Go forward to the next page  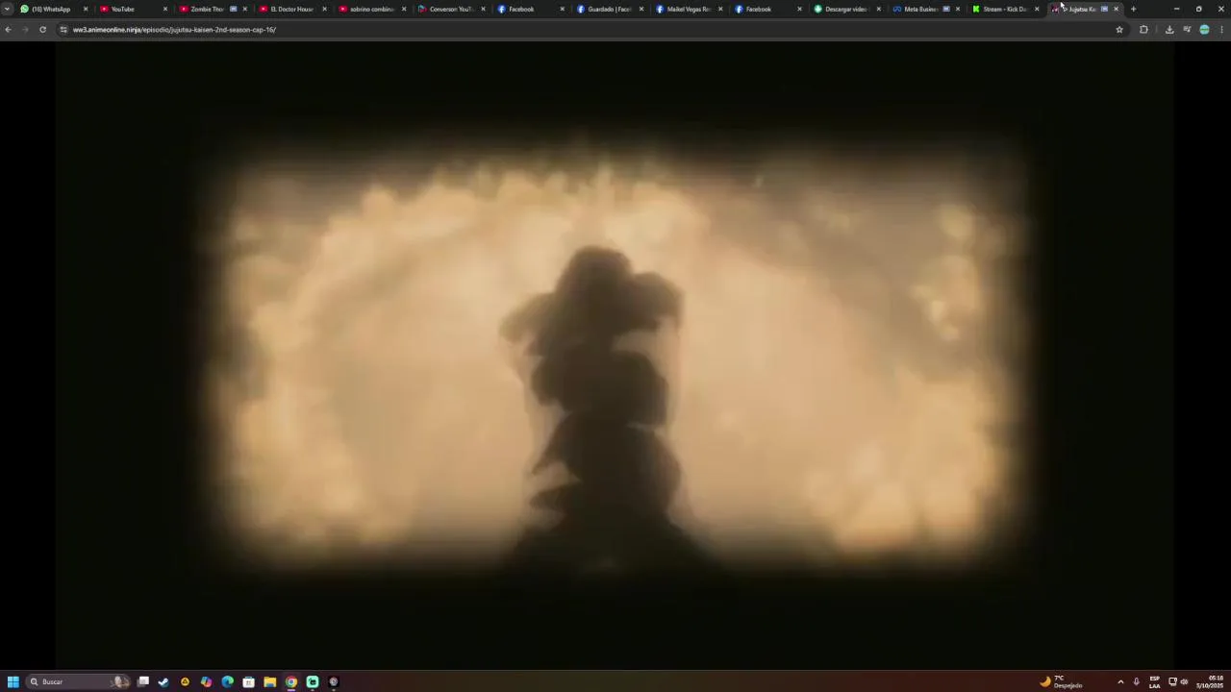click(x=25, y=30)
